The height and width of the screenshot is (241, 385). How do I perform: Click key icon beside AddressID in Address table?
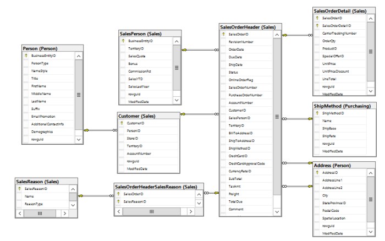point(317,172)
